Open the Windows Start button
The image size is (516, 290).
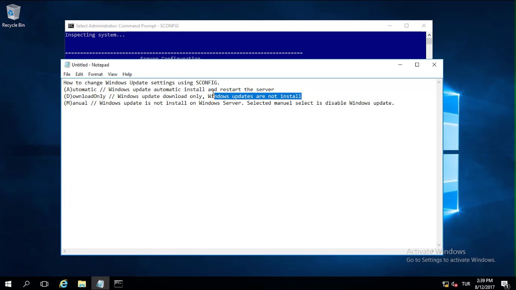pyautogui.click(x=8, y=284)
